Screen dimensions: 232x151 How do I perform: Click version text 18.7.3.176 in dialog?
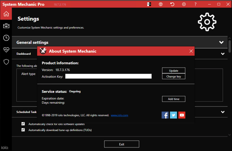coord(63,70)
